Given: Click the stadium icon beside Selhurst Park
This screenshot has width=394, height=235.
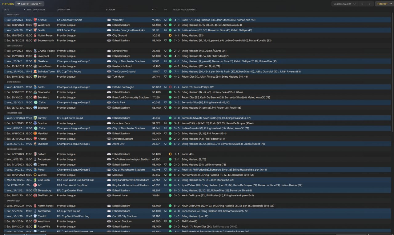Looking at the screenshot, I should click(109, 51).
